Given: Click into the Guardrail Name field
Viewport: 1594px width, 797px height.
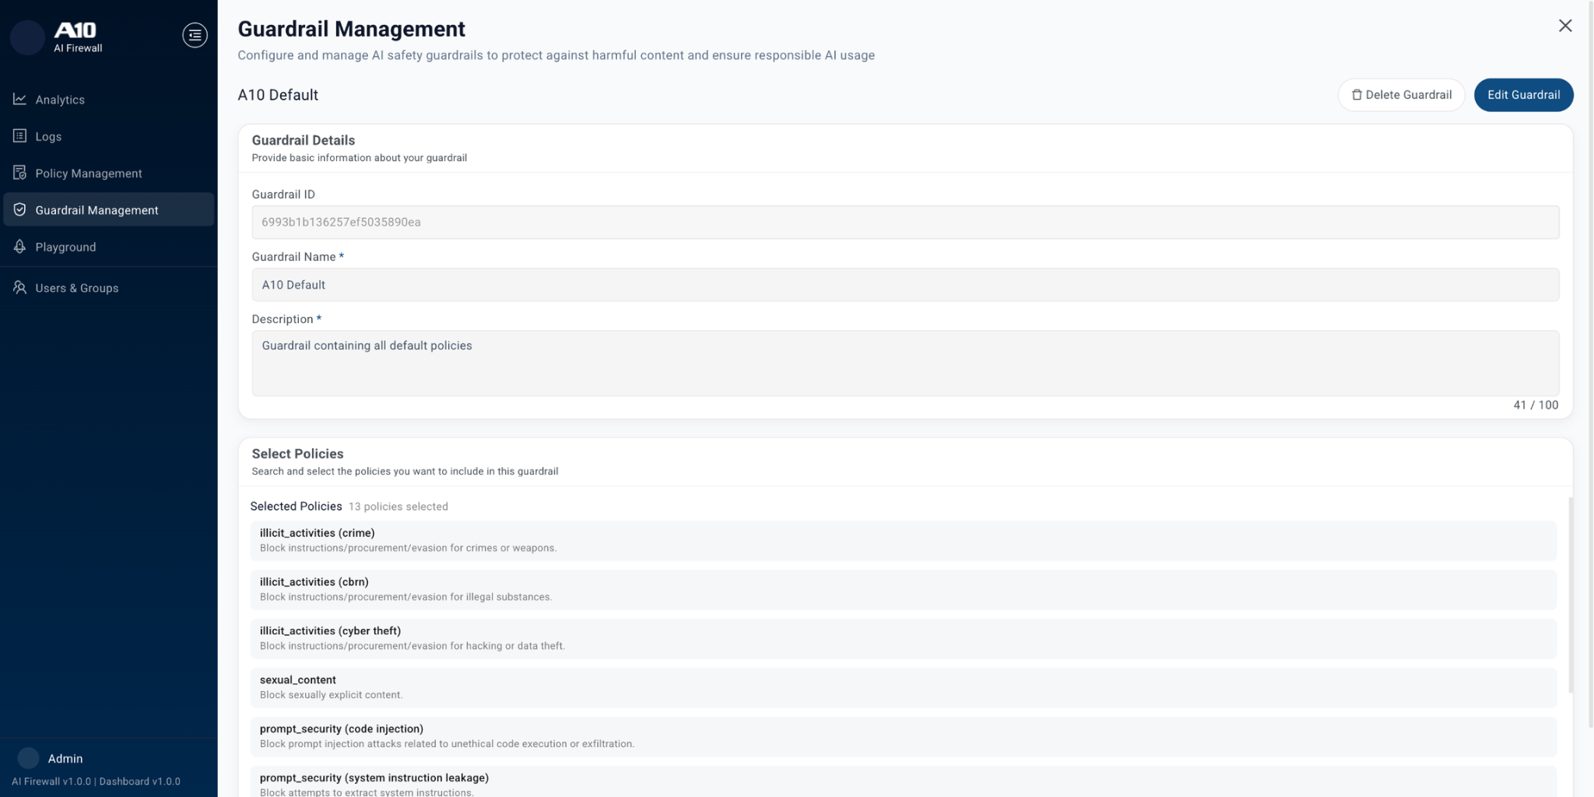Looking at the screenshot, I should pyautogui.click(x=904, y=285).
